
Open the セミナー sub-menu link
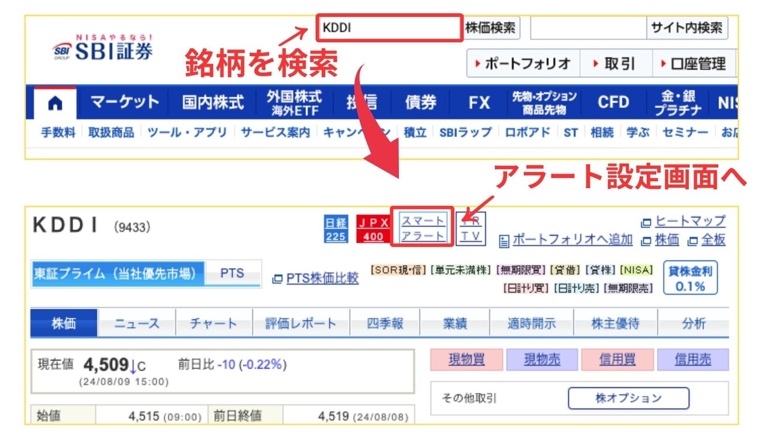(x=685, y=133)
